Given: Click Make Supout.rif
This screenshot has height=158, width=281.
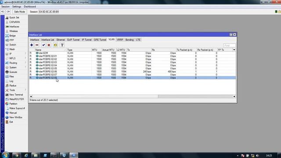Looking at the screenshot, I should [x=17, y=108].
